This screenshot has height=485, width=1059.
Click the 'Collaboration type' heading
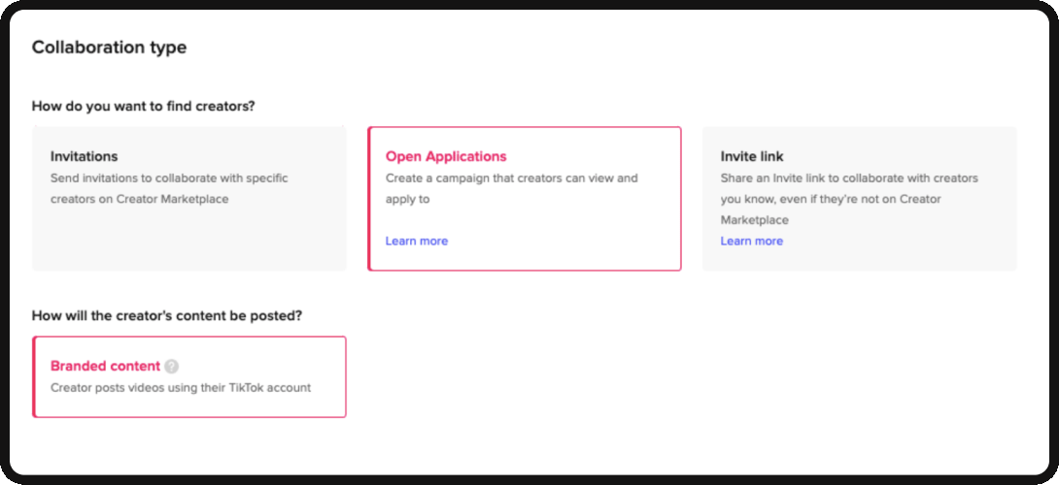[110, 48]
